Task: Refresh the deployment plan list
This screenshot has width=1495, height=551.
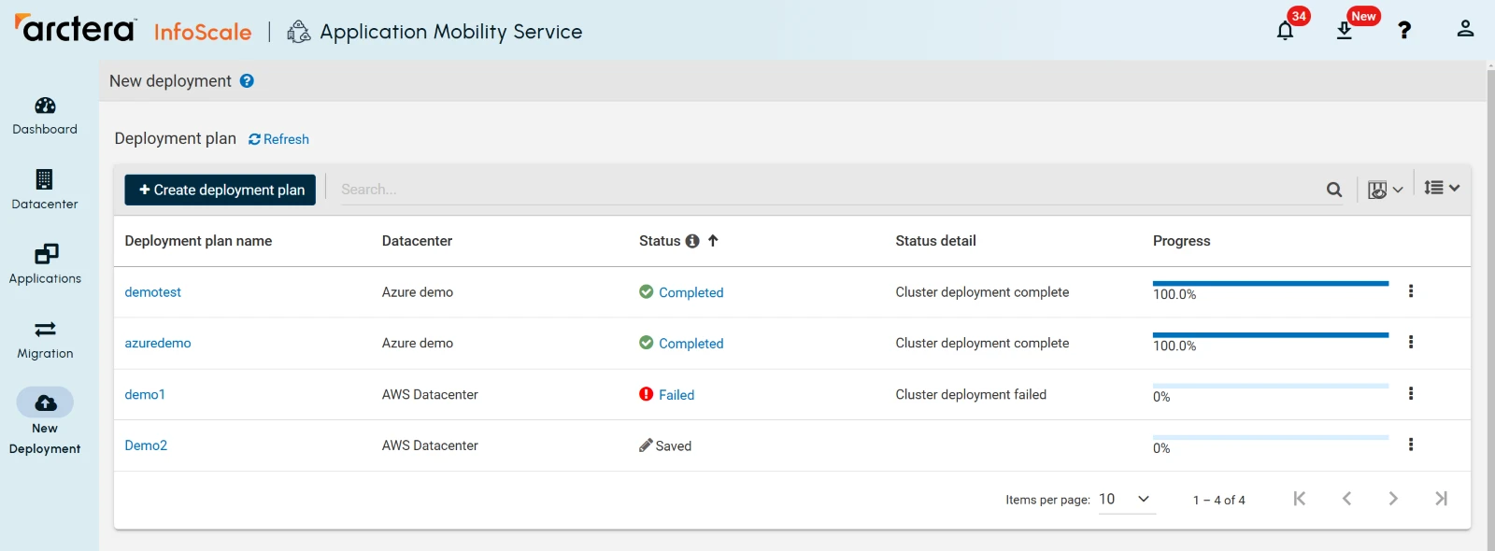Action: tap(278, 139)
